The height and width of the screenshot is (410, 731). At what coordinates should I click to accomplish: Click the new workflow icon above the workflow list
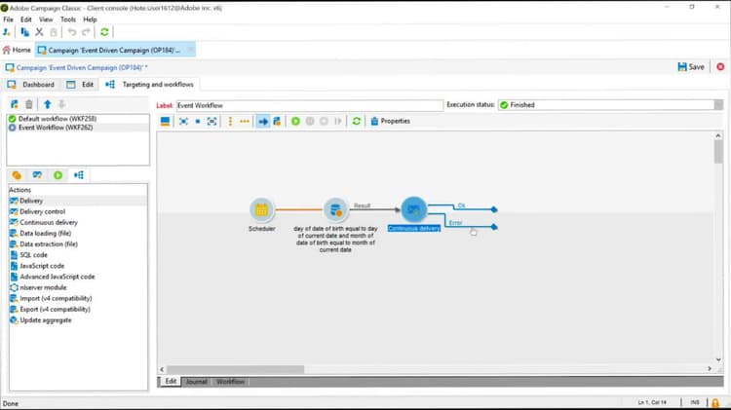coord(15,104)
